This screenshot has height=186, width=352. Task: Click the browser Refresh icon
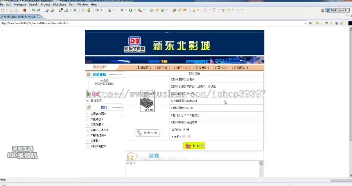click(x=341, y=23)
